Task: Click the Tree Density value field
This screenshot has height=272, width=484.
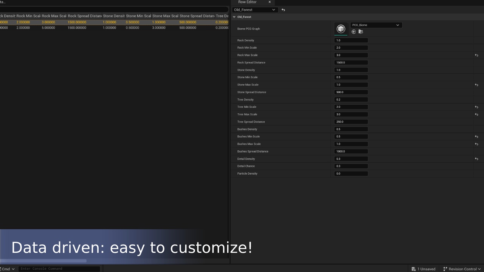Action: click(351, 100)
